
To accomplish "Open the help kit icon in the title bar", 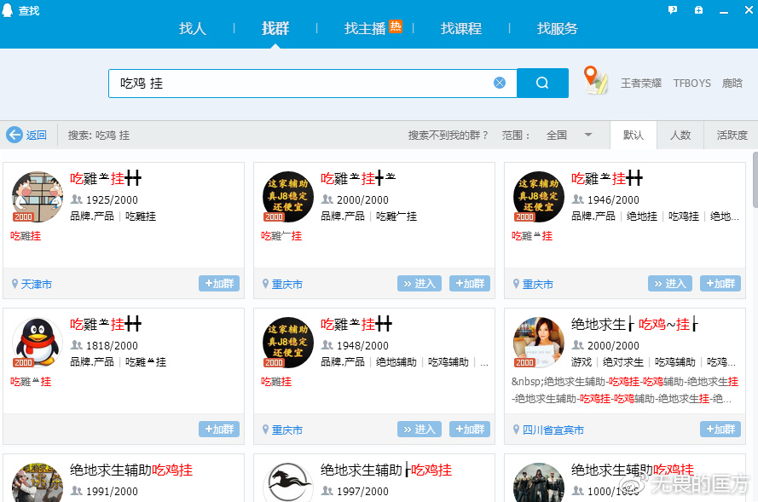I will coord(699,9).
